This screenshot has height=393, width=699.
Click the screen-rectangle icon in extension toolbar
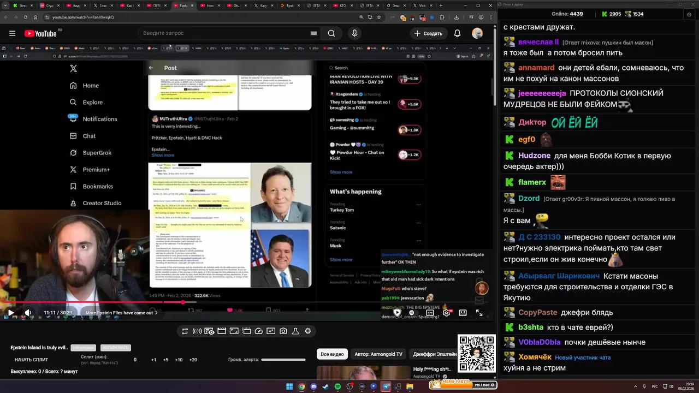tap(234, 331)
